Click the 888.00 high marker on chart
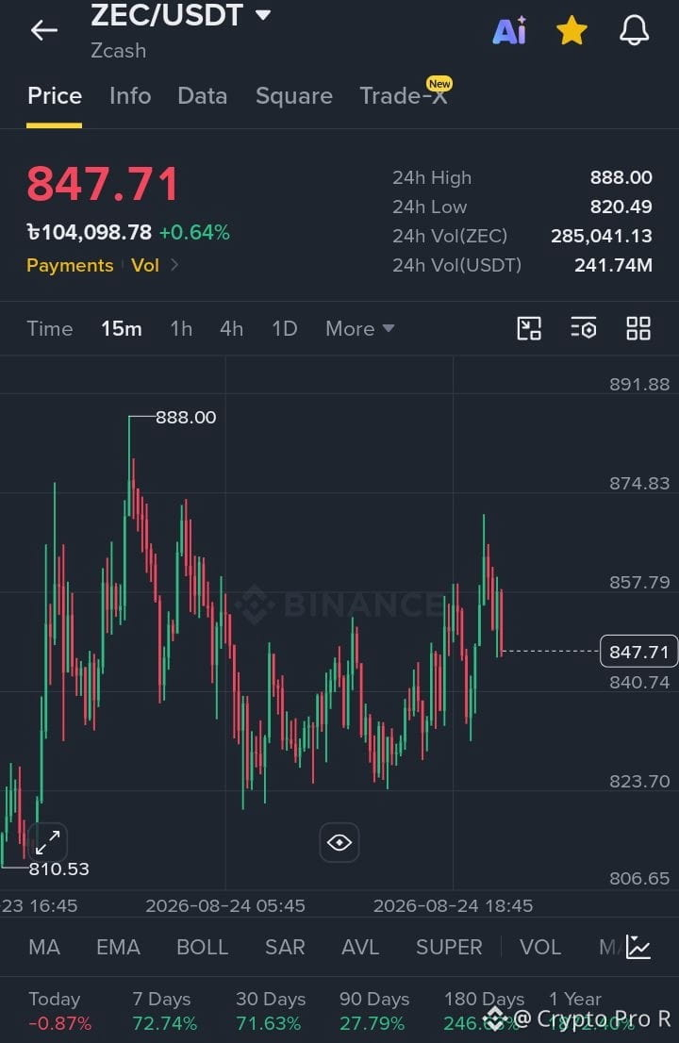 (186, 417)
